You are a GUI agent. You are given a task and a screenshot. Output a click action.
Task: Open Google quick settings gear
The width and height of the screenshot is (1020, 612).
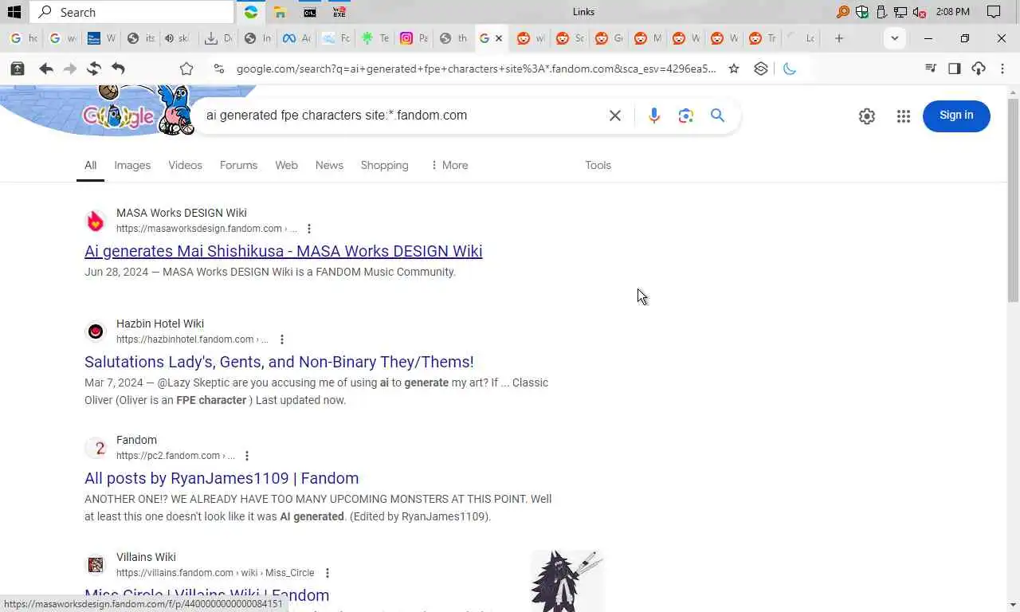pos(867,116)
